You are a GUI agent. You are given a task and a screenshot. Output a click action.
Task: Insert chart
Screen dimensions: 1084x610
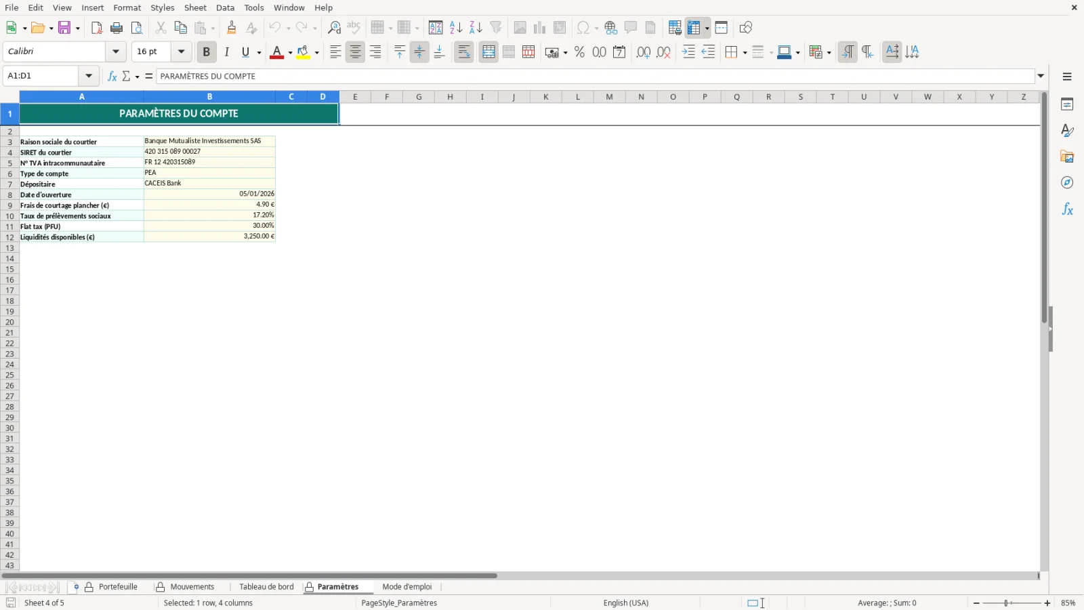tap(539, 28)
